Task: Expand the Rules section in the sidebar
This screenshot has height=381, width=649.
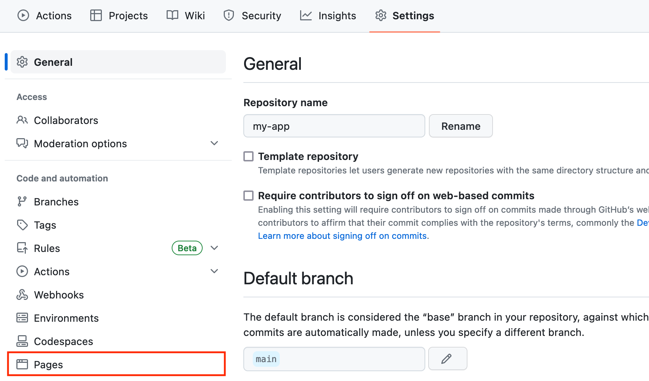Action: 214,248
